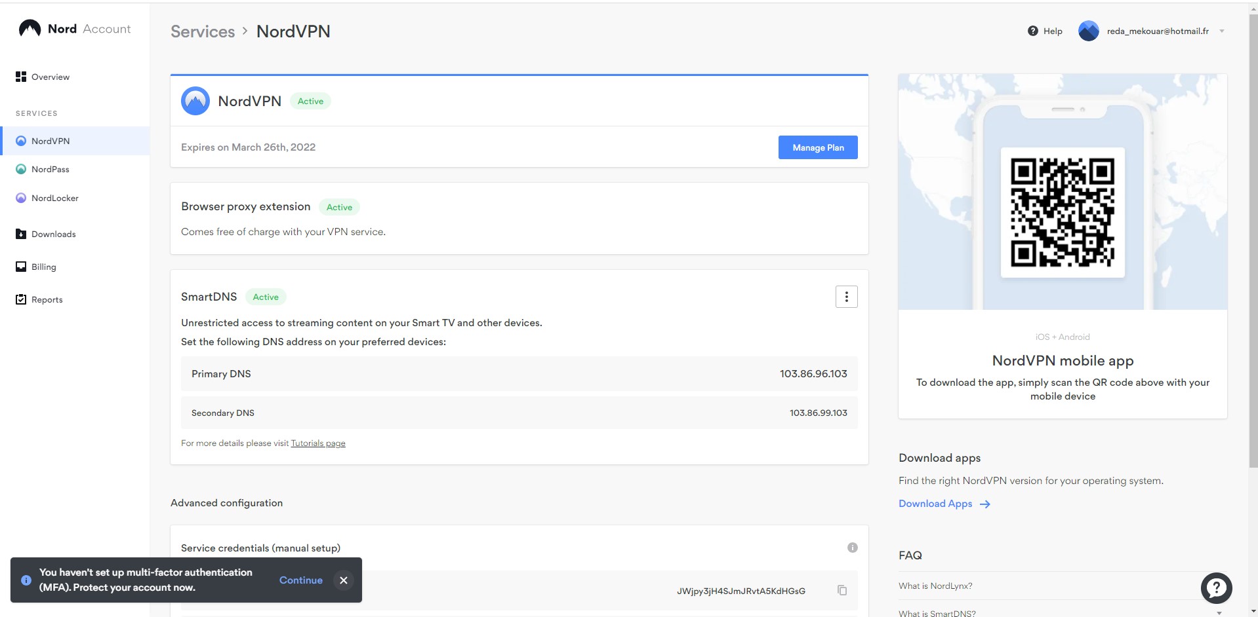1258x617 pixels.
Task: Click the Service credentials (manual setup) heading
Action: tap(260, 548)
